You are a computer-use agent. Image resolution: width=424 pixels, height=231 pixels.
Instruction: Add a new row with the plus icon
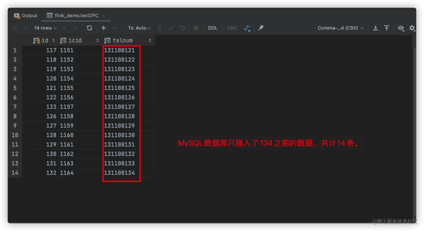pyautogui.click(x=103, y=28)
